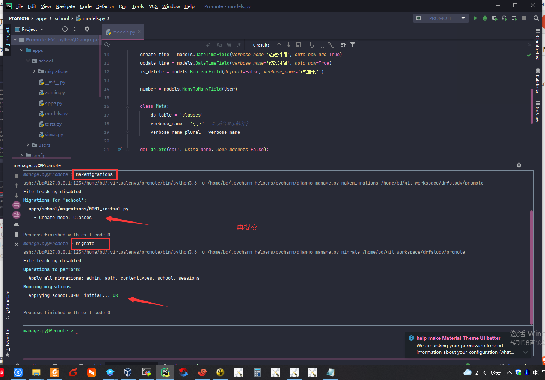
Task: Close the models.py editor tab
Action: [139, 32]
